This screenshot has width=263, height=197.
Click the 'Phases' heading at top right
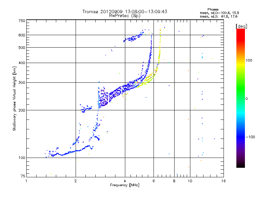[213, 10]
